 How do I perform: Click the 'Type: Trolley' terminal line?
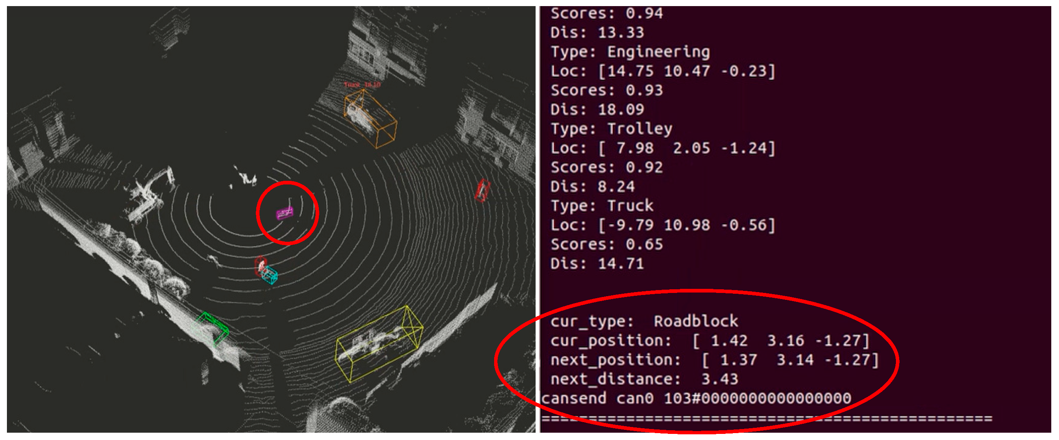611,129
